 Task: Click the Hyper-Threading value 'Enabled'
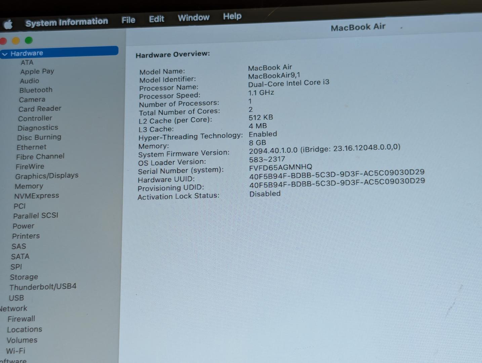click(263, 134)
